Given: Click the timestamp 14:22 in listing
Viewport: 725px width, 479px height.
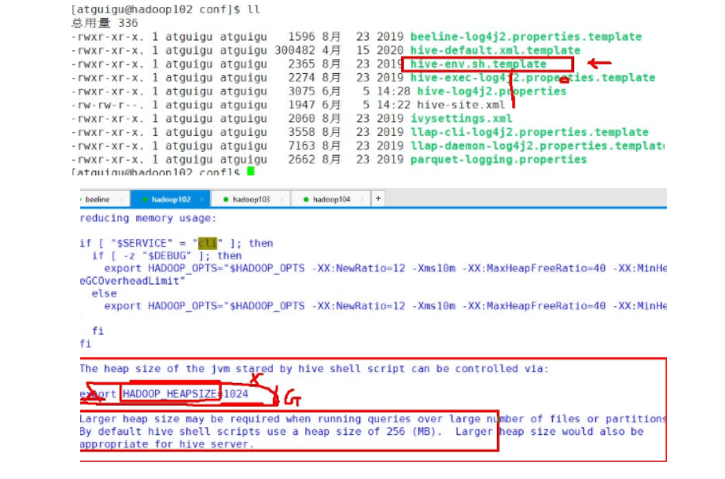Looking at the screenshot, I should pyautogui.click(x=393, y=105).
